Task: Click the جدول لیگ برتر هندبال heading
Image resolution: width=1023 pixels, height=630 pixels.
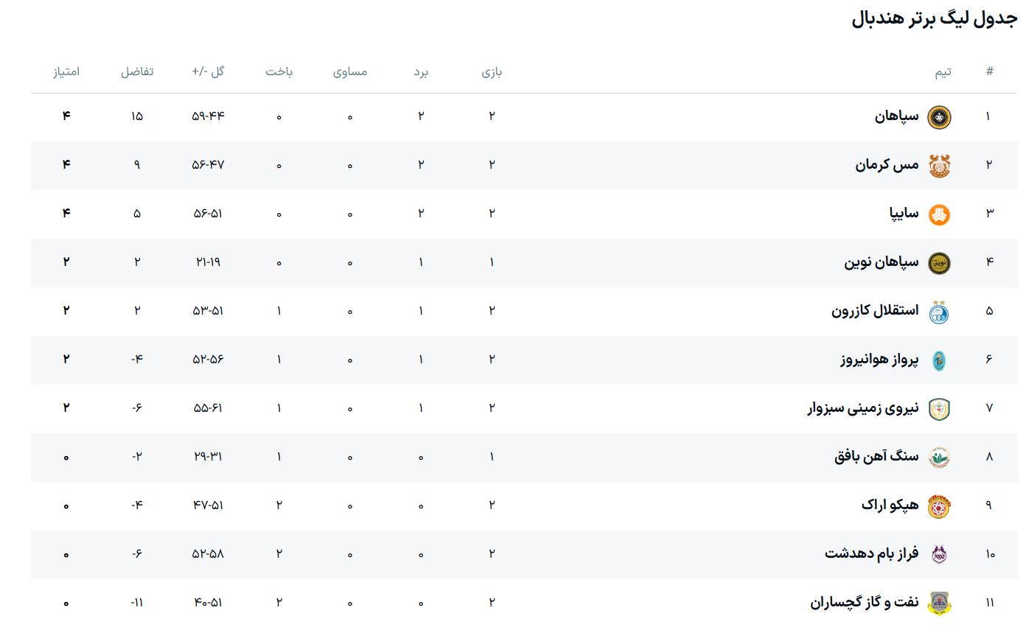Action: 934,19
